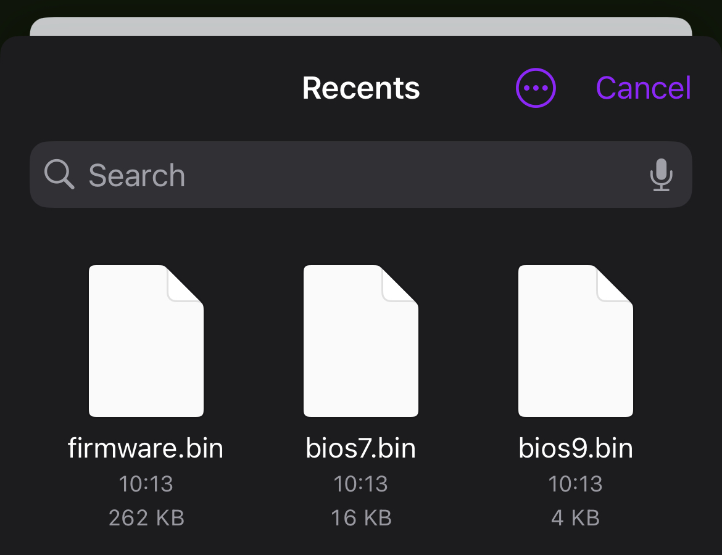This screenshot has width=722, height=555.
Task: Click the 262 KB size label
Action: 146,517
